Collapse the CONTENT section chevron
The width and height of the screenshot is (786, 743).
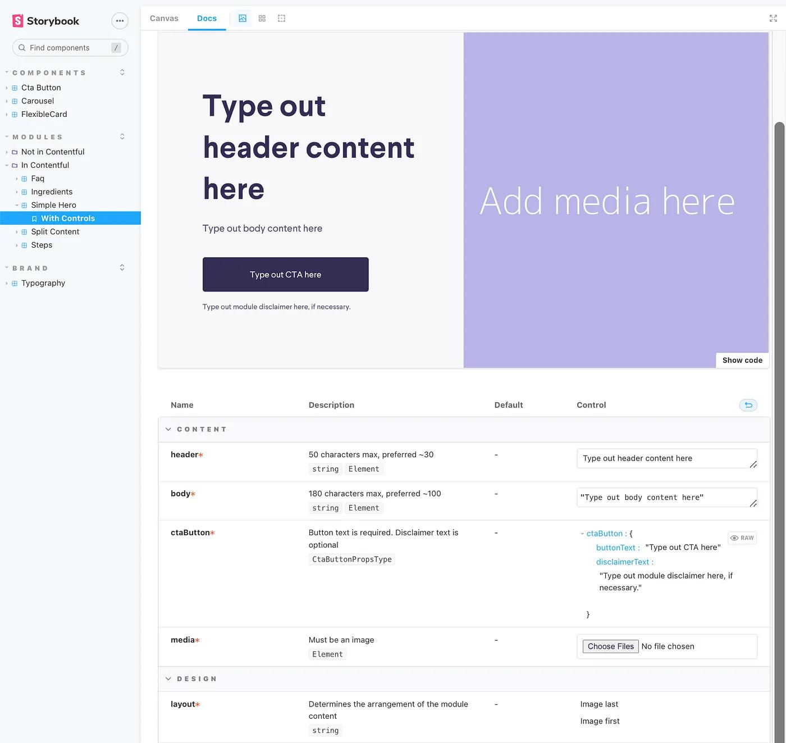[x=168, y=429]
